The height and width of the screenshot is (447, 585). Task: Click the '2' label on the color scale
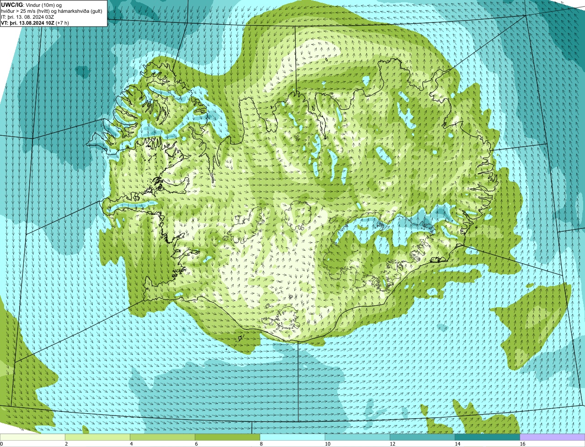[x=66, y=444]
